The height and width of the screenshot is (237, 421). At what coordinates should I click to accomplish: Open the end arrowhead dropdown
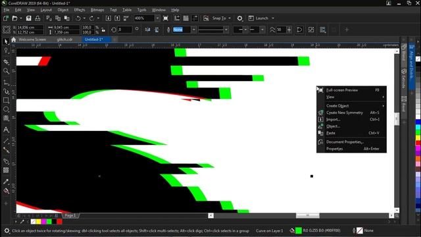(262, 30)
